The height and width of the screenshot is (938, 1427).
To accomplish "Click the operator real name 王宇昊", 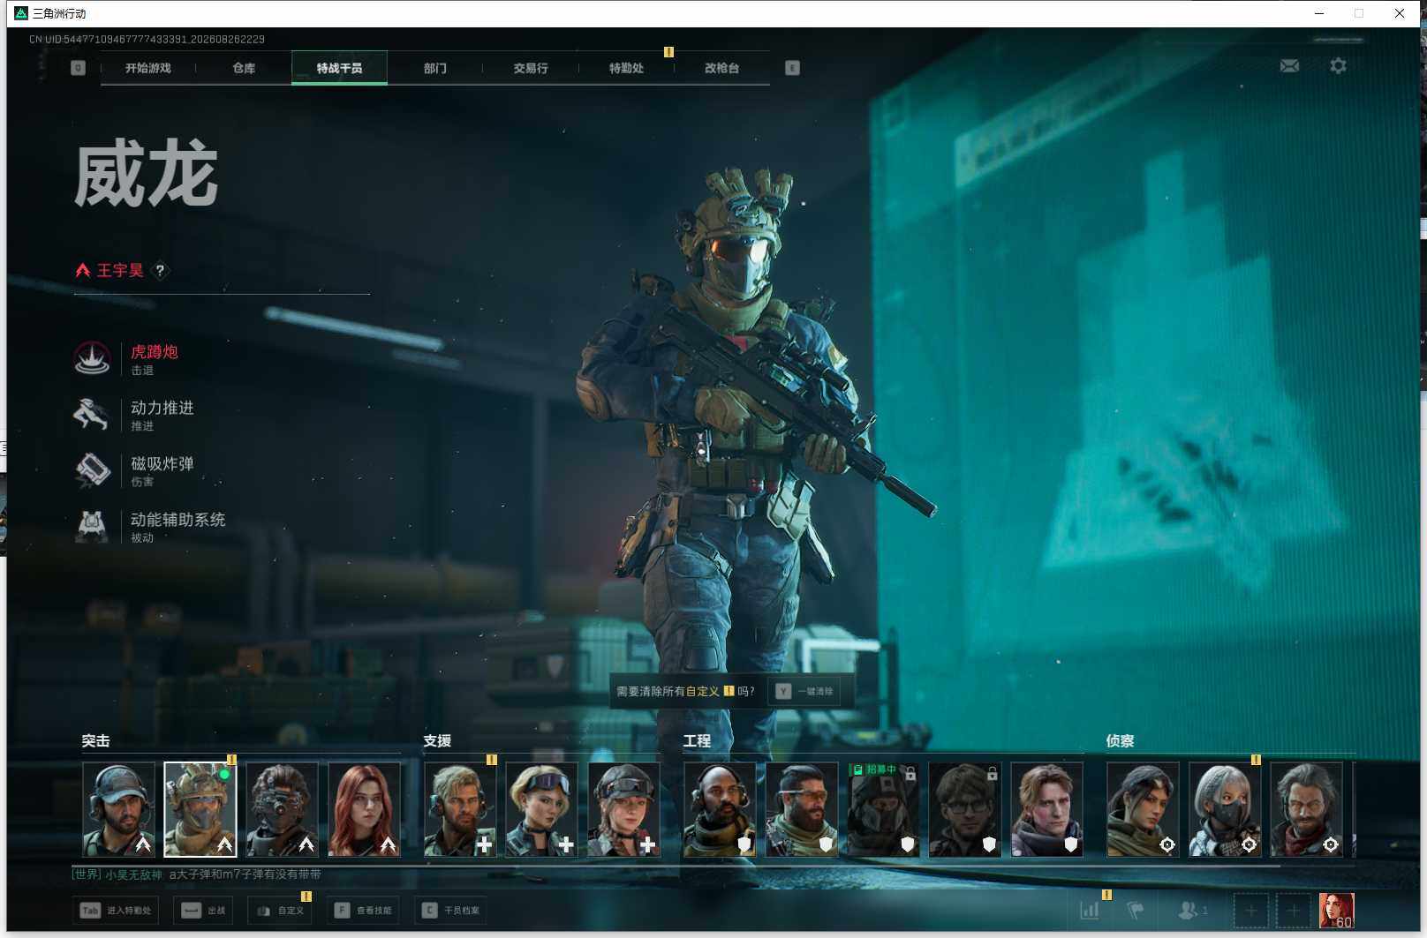I will [120, 270].
